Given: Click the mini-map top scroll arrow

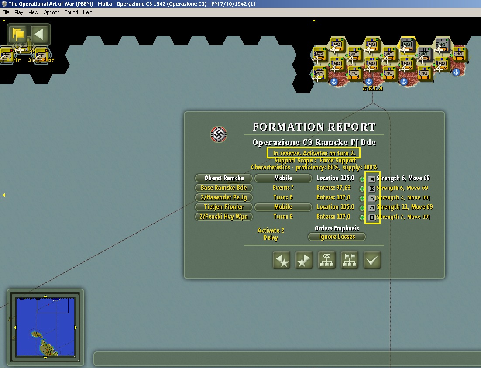Looking at the screenshot, I should (x=45, y=296).
